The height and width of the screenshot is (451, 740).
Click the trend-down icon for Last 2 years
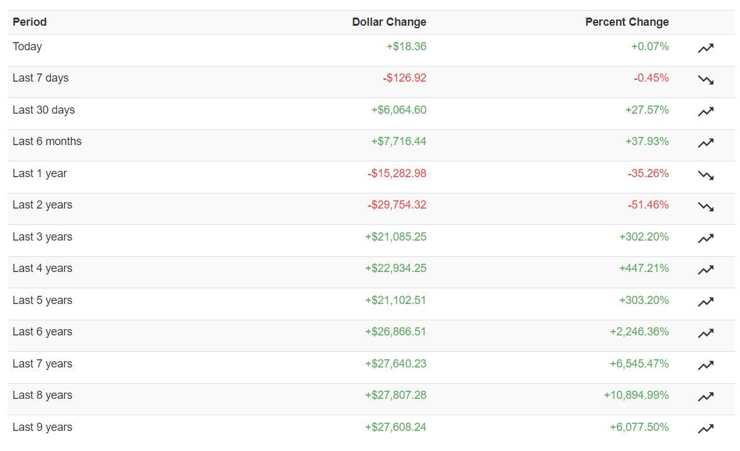pos(705,207)
